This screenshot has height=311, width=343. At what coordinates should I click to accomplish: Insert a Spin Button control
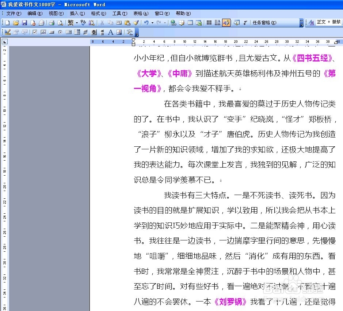tap(94, 32)
